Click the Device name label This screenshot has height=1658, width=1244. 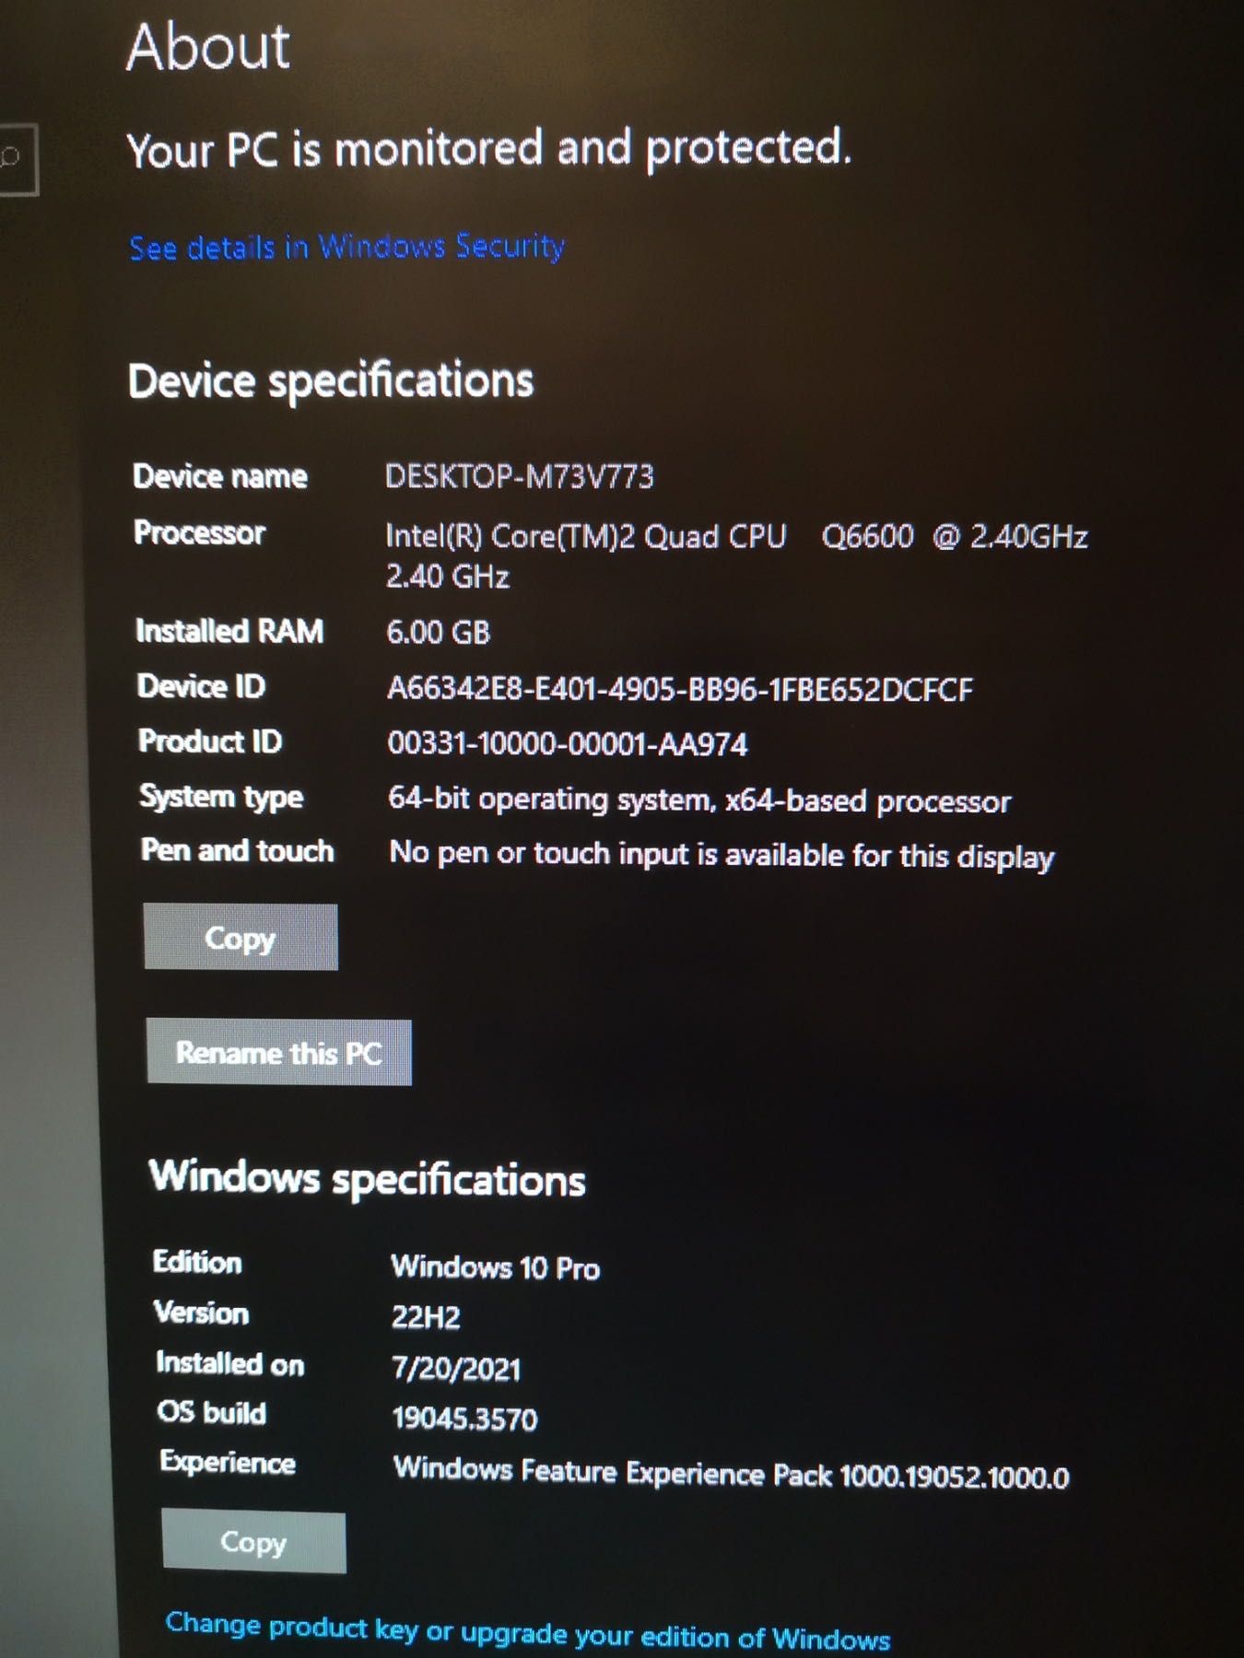220,475
